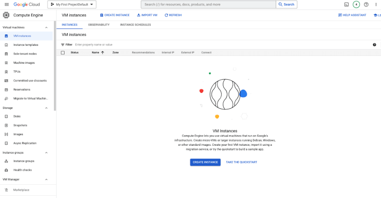381x198 pixels.
Task: Click the Import VM toolbar button
Action: tap(147, 15)
